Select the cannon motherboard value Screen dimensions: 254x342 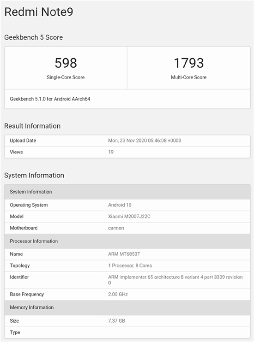click(116, 228)
